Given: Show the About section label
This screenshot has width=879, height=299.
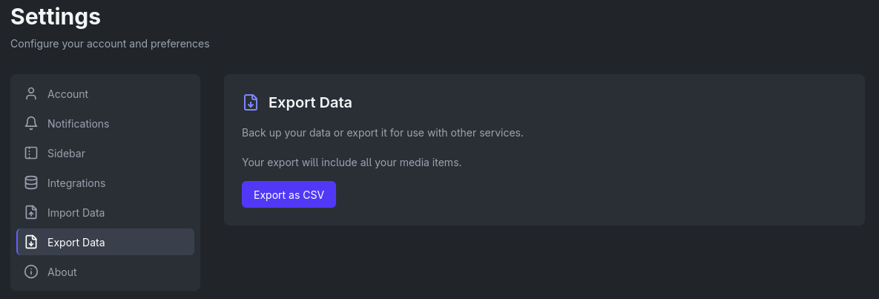Looking at the screenshot, I should (62, 272).
